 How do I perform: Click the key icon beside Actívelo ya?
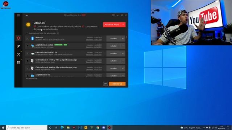tap(105, 84)
